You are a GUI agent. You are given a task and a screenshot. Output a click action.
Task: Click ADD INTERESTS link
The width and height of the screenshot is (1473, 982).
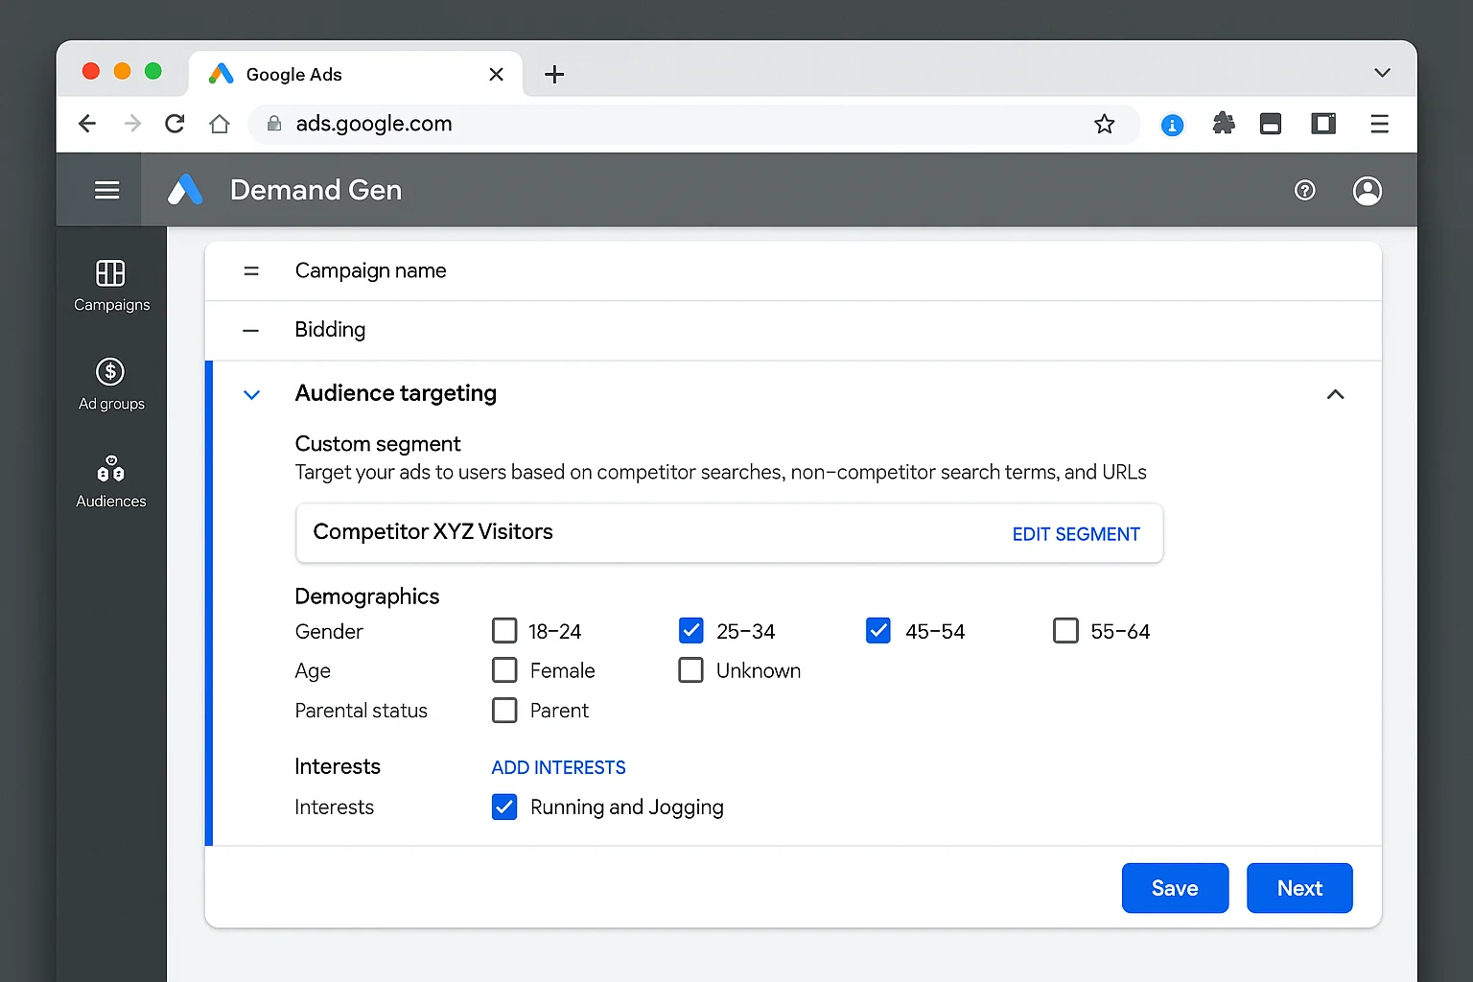click(558, 767)
